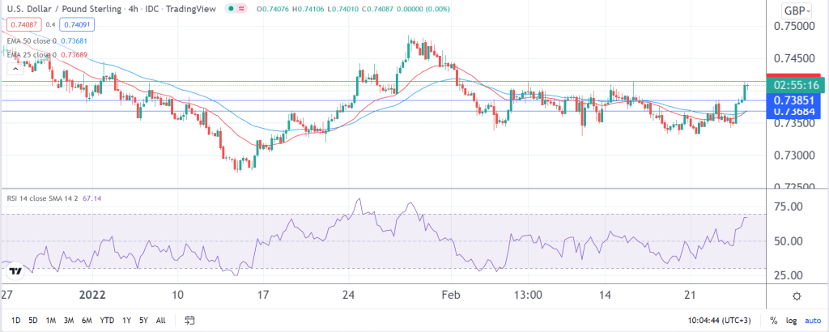Screen dimensions: 829x332
Task: Open timezone menu 10:04:44 (UTC+3)
Action: point(720,321)
